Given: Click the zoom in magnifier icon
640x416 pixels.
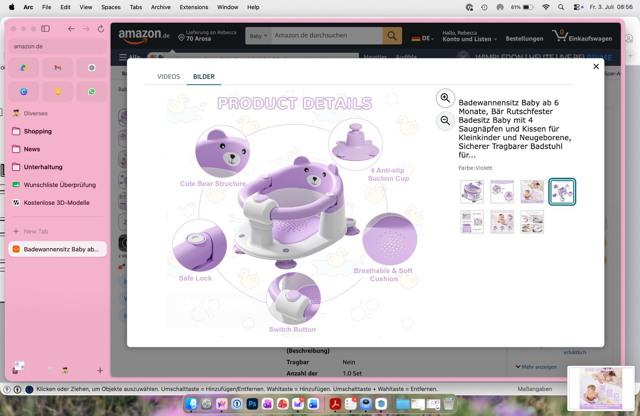Looking at the screenshot, I should 445,98.
